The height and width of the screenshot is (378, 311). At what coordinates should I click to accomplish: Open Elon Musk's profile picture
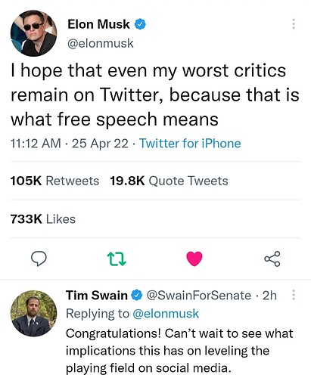(33, 33)
